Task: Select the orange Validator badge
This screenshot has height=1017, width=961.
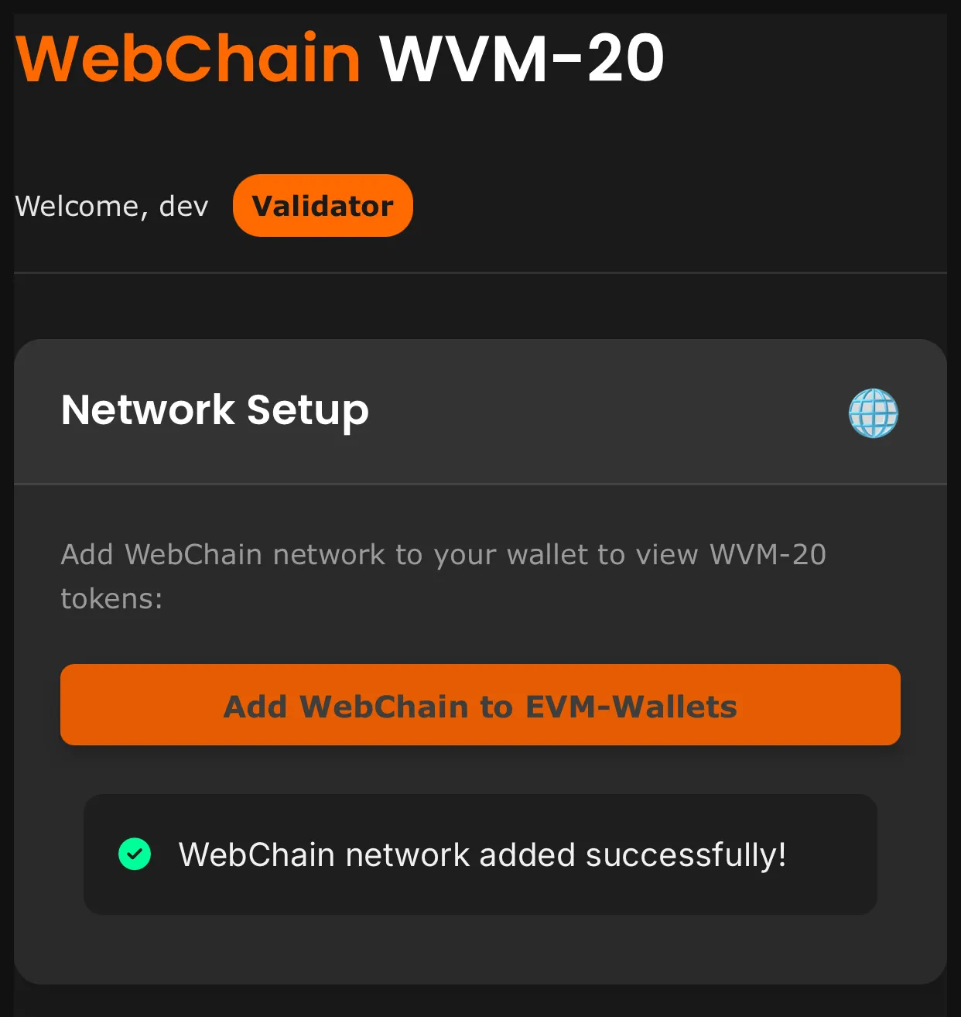Action: [323, 206]
